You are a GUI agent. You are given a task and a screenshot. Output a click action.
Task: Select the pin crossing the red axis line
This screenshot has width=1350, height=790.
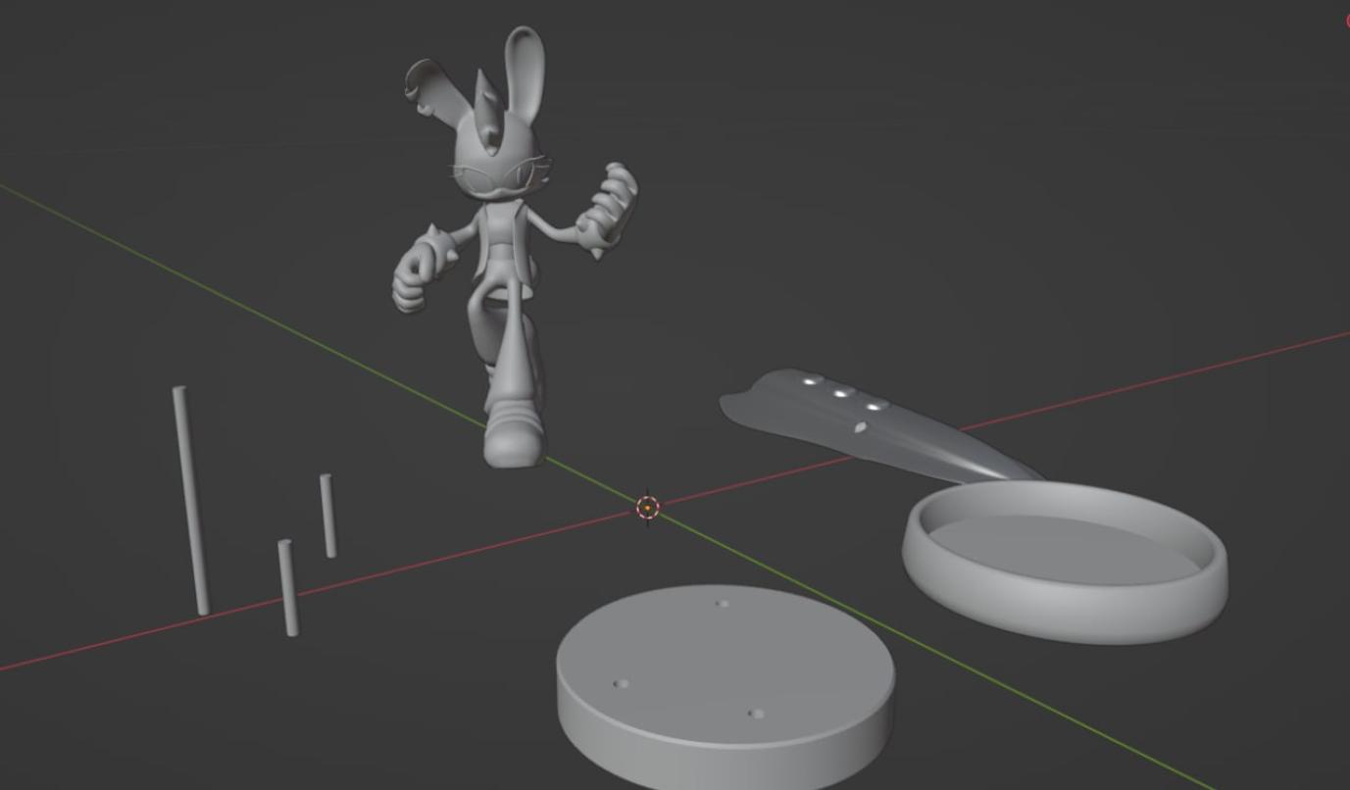point(287,587)
